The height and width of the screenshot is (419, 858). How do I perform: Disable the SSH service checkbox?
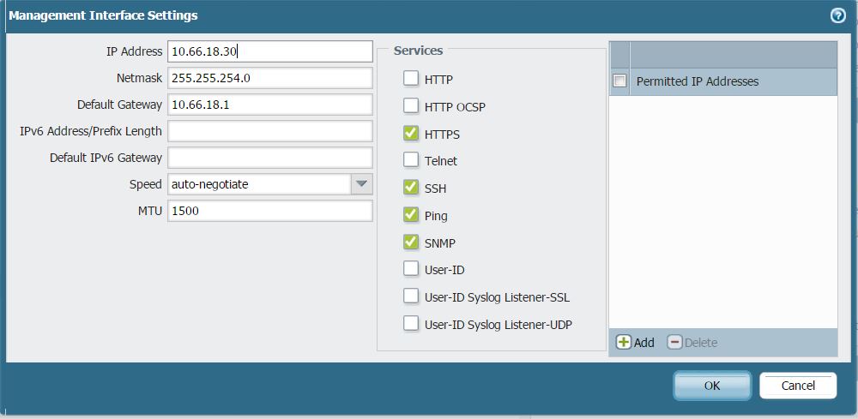pos(411,188)
